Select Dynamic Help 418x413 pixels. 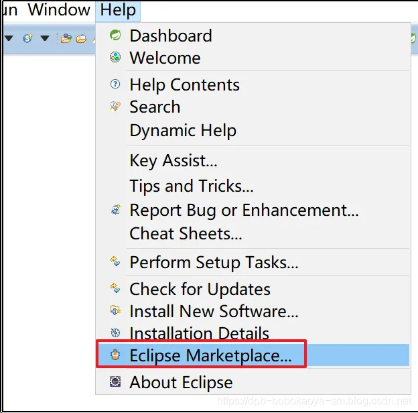[183, 131]
